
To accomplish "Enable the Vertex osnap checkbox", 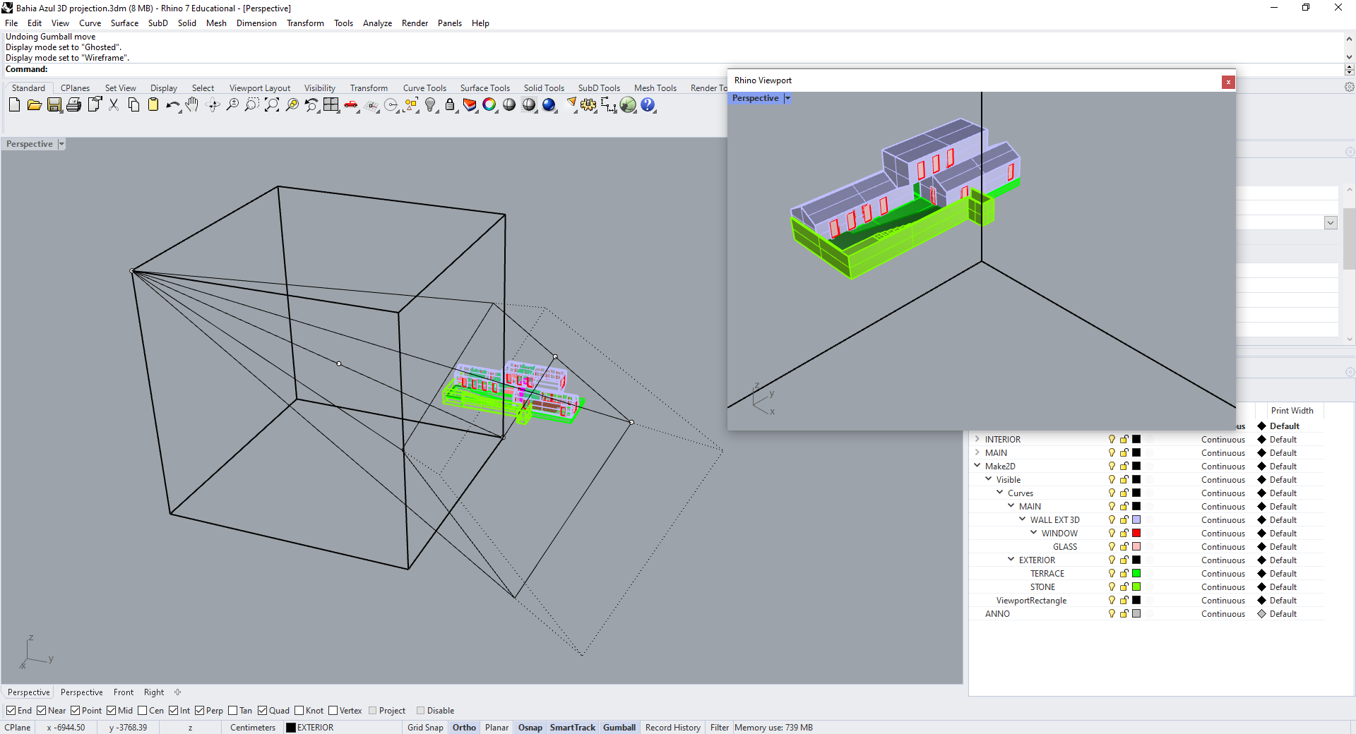I will click(333, 711).
